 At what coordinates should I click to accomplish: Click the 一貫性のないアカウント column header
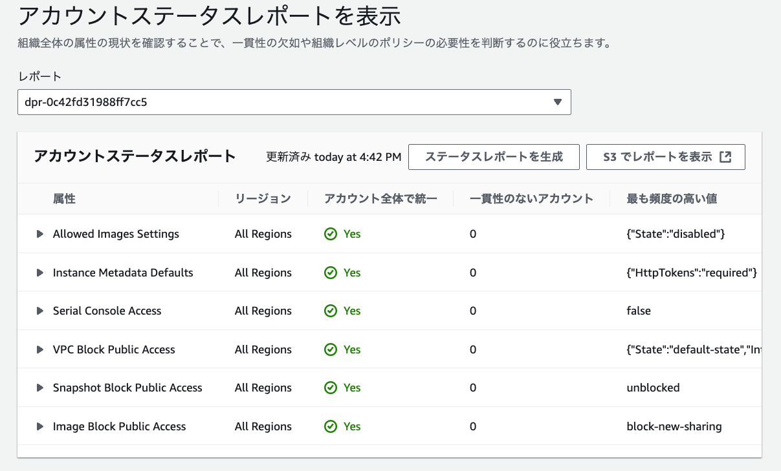click(531, 199)
